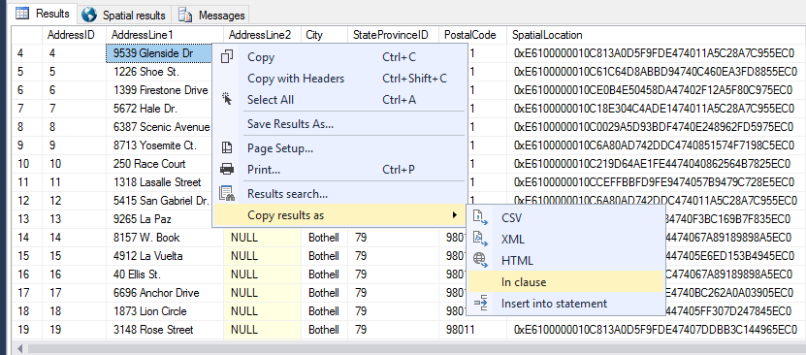Click the Results search icon
806x355 pixels.
[x=227, y=193]
